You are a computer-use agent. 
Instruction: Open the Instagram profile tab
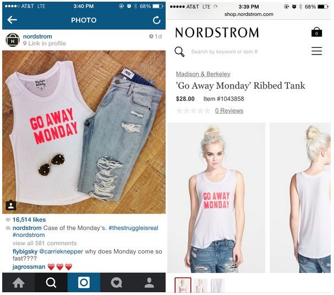point(149,282)
